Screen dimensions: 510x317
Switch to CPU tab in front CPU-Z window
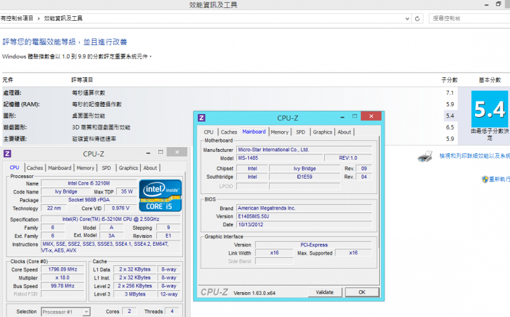tap(209, 132)
